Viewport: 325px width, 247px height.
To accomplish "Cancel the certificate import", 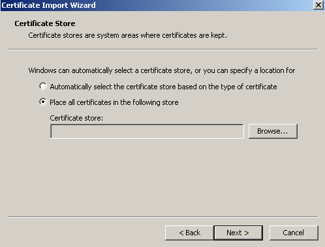I will [x=294, y=233].
